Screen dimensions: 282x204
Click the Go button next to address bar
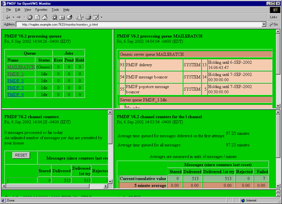(x=274, y=24)
